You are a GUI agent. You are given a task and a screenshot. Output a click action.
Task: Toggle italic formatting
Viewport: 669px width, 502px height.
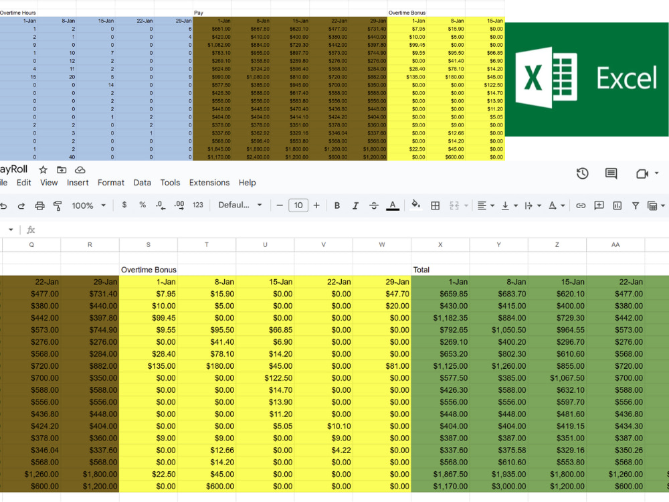click(x=355, y=205)
